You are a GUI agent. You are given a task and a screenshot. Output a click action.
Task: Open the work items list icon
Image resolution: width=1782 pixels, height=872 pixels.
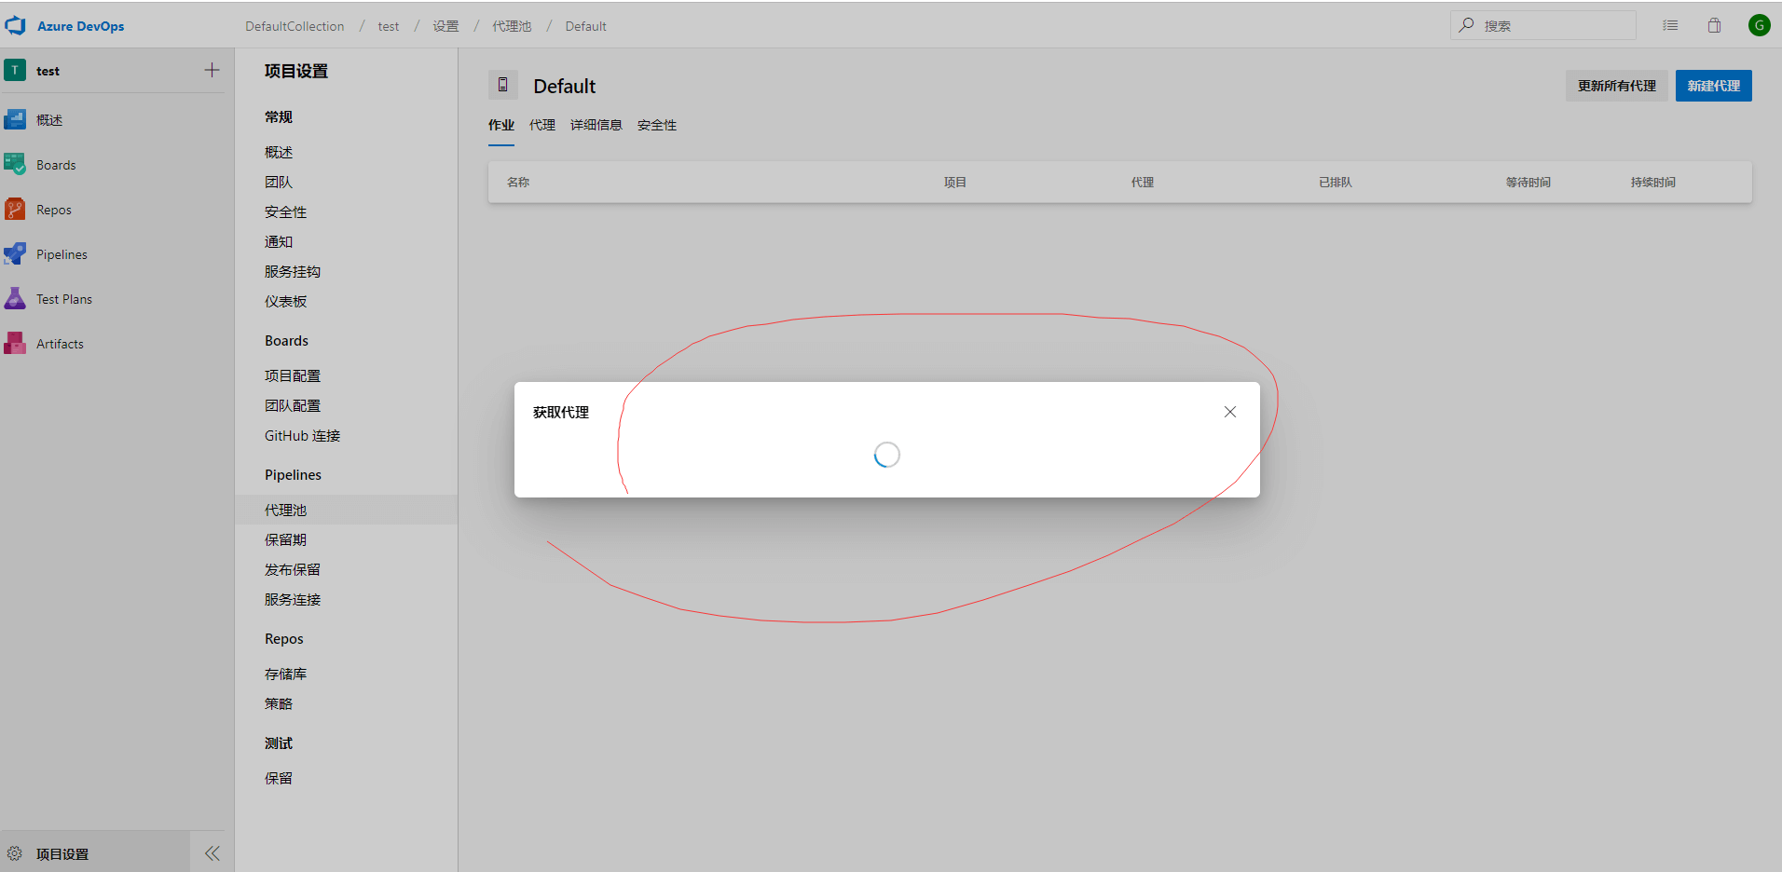point(1670,26)
